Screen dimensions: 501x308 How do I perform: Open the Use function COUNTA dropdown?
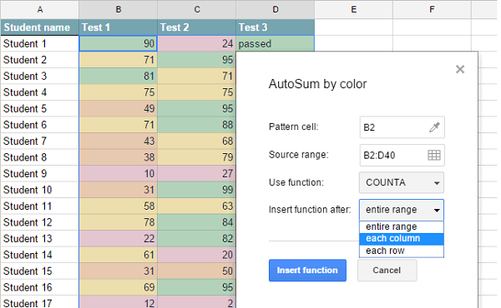[x=402, y=182]
